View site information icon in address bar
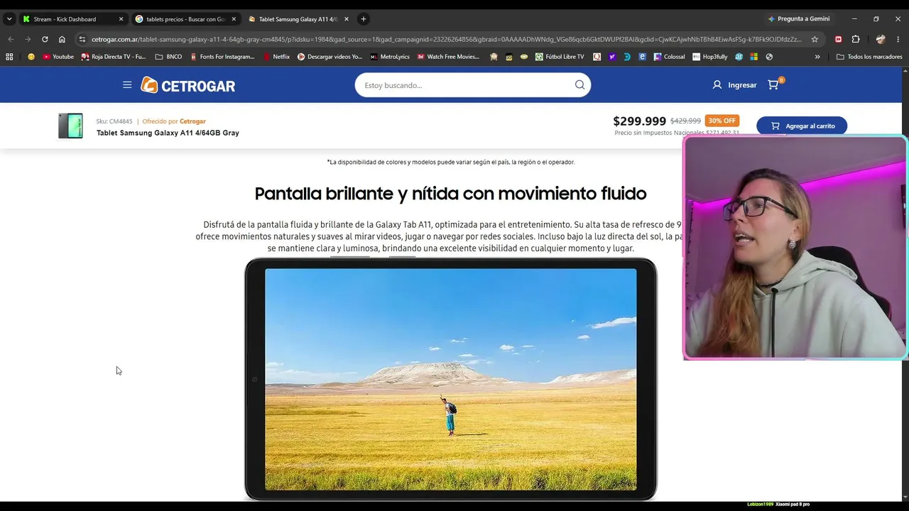 (82, 39)
